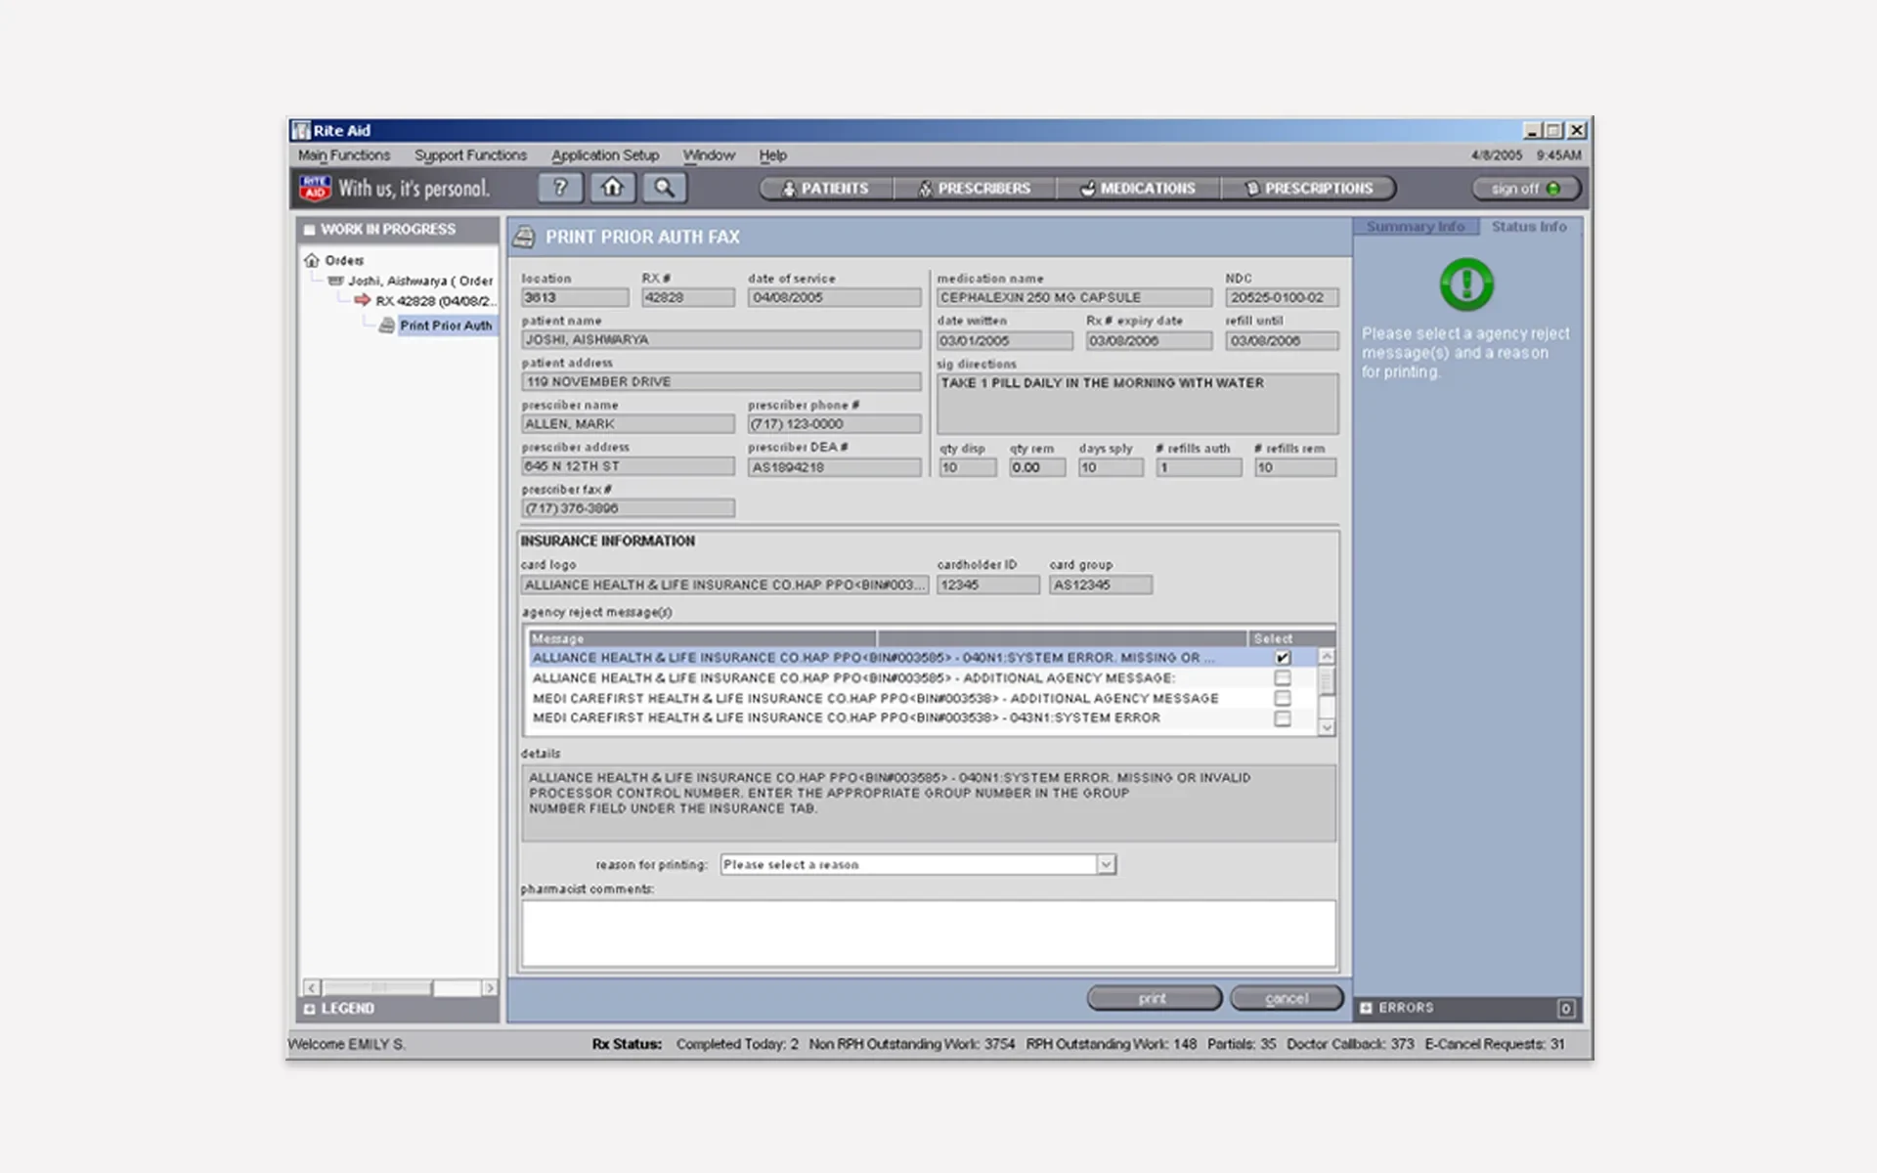Open the Support Functions menu
This screenshot has height=1173, width=1877.
pos(470,155)
